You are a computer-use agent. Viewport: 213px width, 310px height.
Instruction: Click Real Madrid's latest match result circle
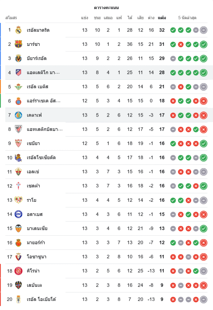[203, 30]
